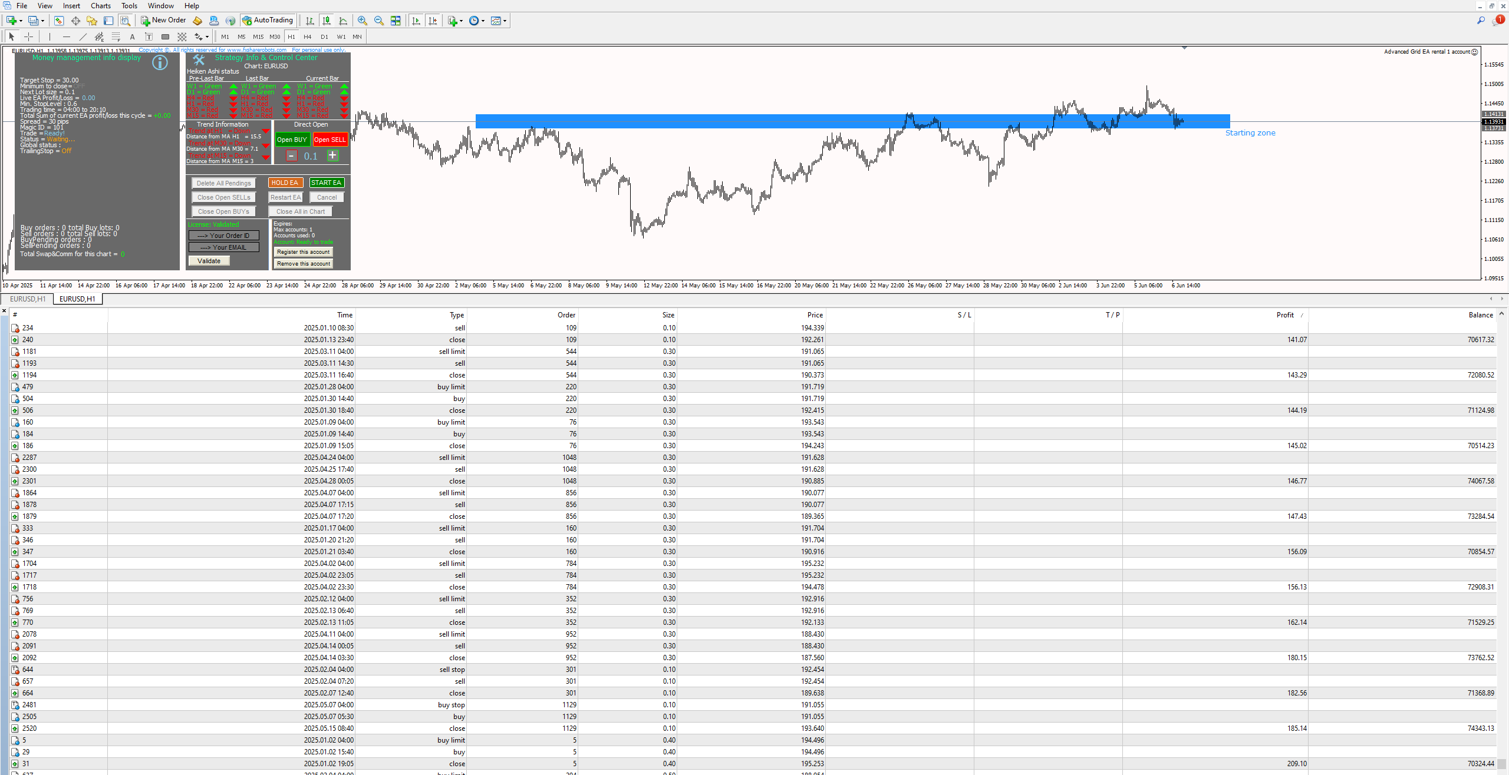Switch timeframe to H4

(307, 37)
